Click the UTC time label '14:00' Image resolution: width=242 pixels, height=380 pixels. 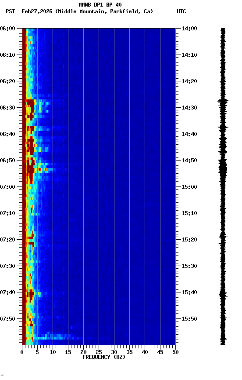(189, 29)
